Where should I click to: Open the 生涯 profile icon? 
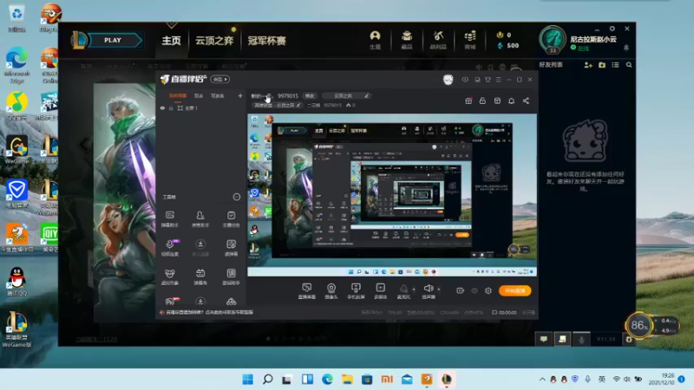pyautogui.click(x=375, y=40)
